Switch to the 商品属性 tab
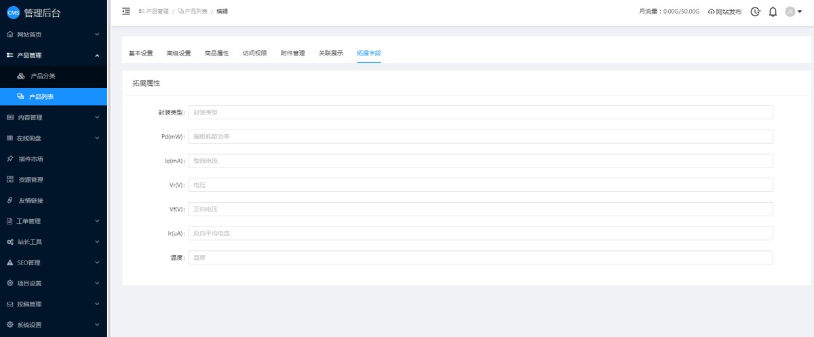This screenshot has width=814, height=337. (x=216, y=53)
